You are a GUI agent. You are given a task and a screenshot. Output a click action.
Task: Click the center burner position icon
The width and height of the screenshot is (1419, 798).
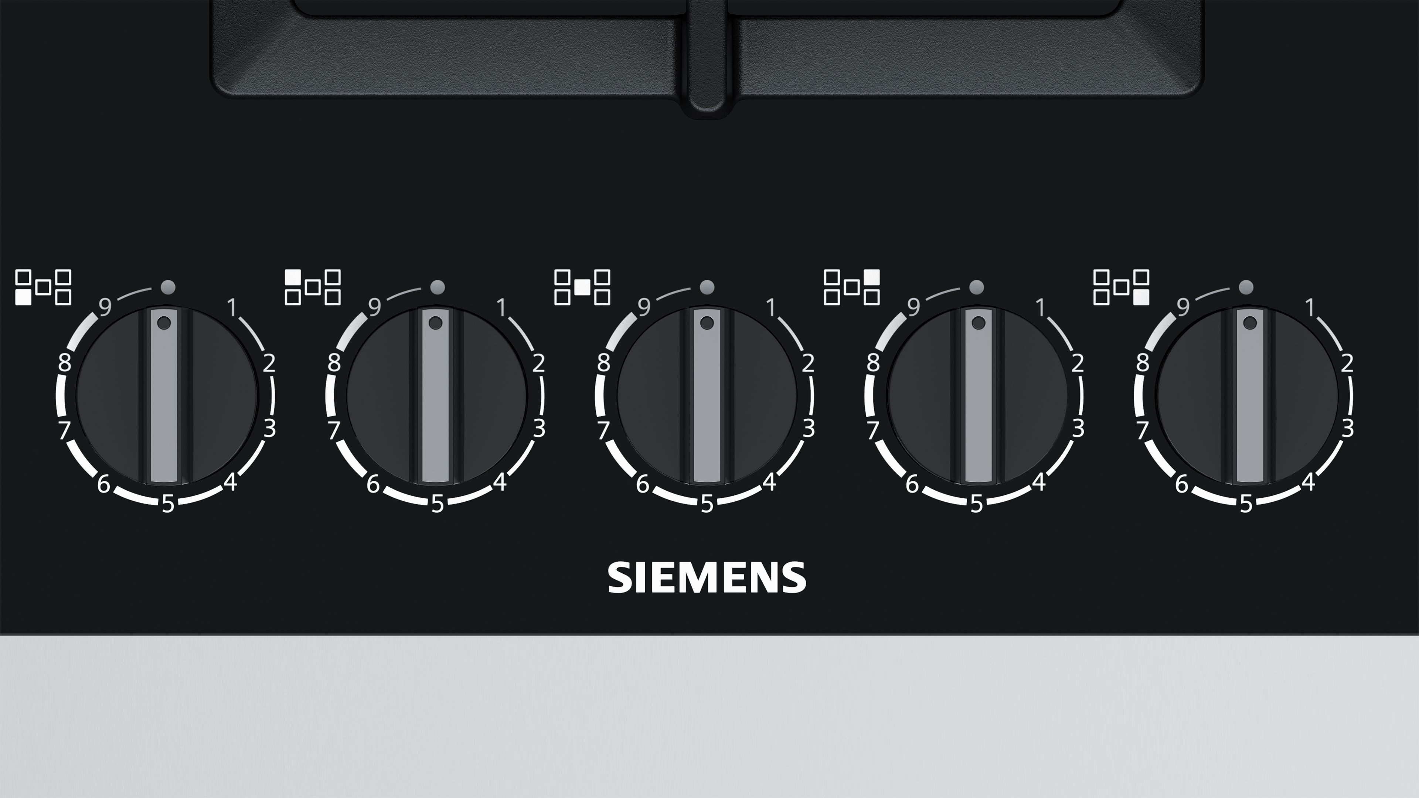click(x=582, y=287)
